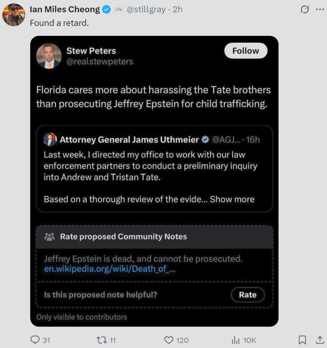Expand the quoted tweet with Show more

[x=232, y=199]
